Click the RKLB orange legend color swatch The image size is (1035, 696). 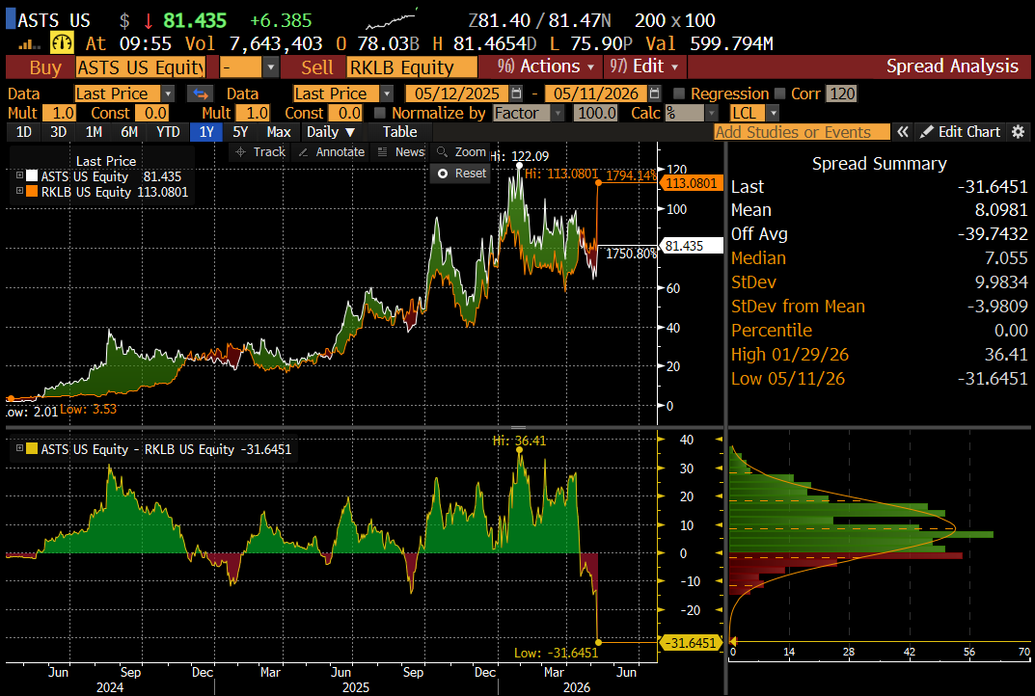32,192
